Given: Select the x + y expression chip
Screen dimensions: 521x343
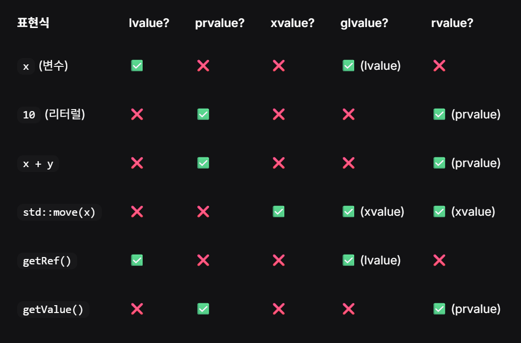Looking at the screenshot, I should [x=38, y=164].
